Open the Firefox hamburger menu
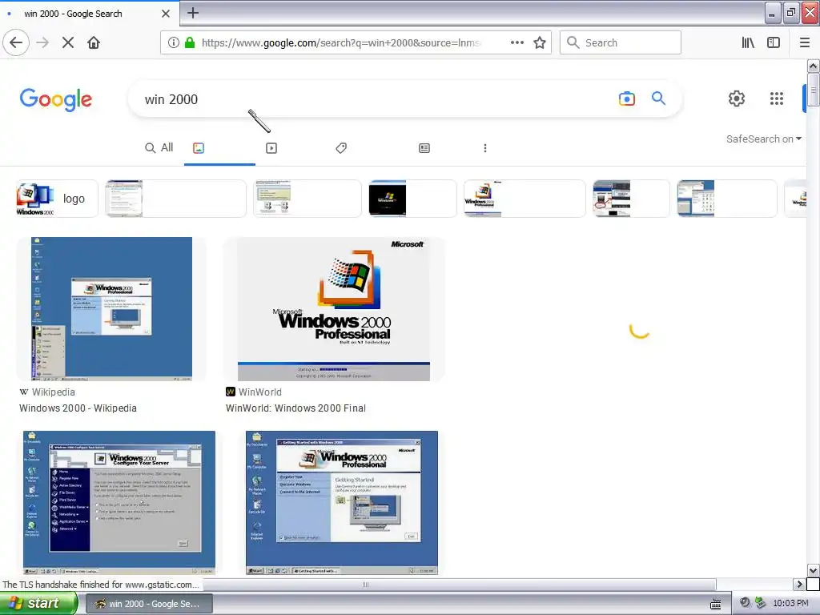820x615 pixels. point(805,42)
